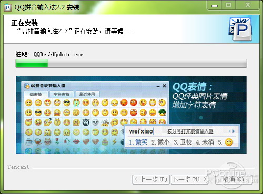This screenshot has height=194, width=263.
Task: Click the Tencent label text
Action: 18,167
